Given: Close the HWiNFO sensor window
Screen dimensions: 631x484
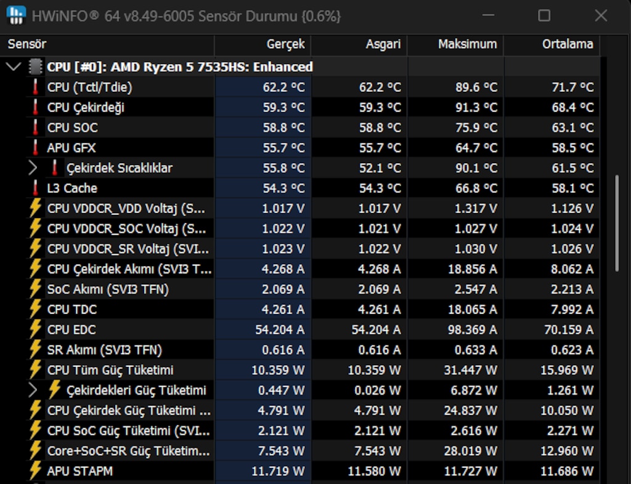Looking at the screenshot, I should point(601,15).
